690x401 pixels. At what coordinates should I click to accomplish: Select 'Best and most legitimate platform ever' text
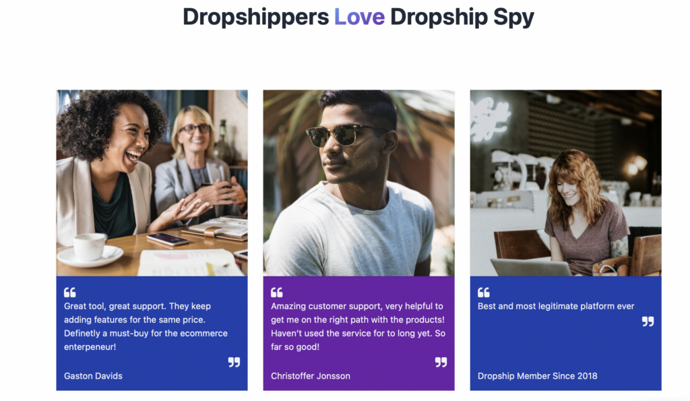(556, 306)
